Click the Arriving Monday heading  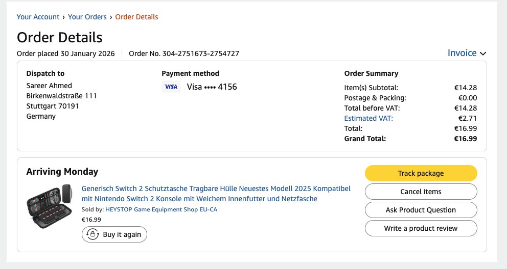point(62,172)
